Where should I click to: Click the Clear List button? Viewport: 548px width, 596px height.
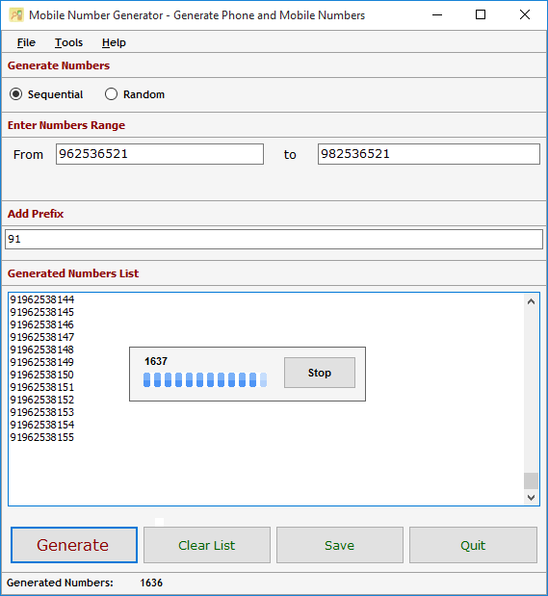[x=207, y=545]
